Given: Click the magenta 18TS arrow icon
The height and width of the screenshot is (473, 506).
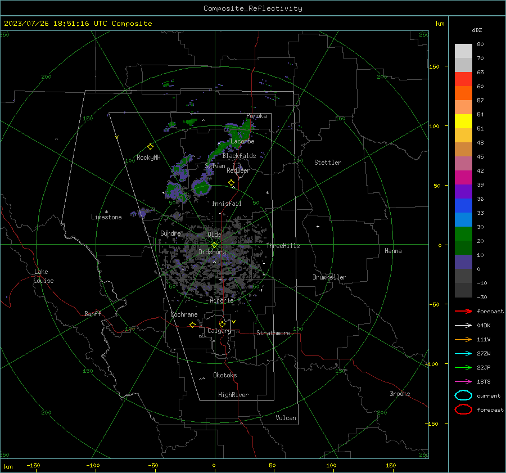Looking at the screenshot, I should [463, 382].
